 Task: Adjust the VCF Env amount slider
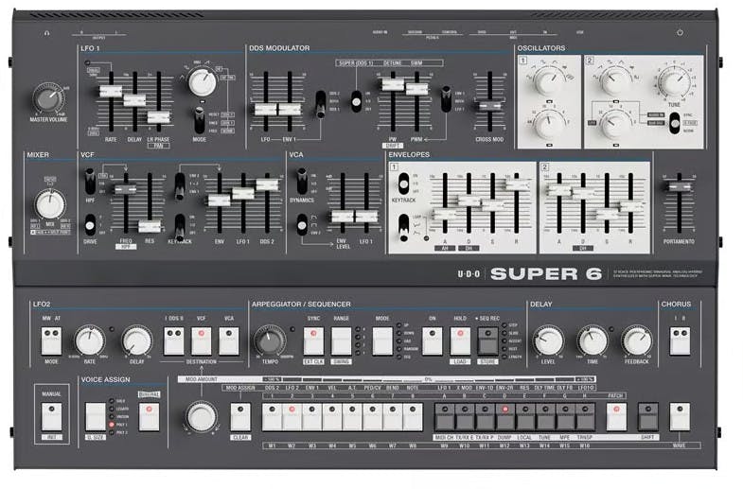coord(220,201)
